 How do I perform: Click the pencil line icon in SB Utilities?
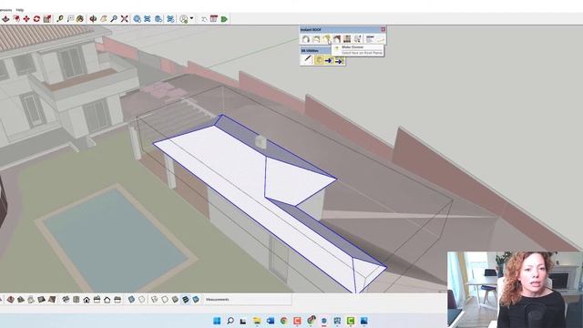click(308, 59)
